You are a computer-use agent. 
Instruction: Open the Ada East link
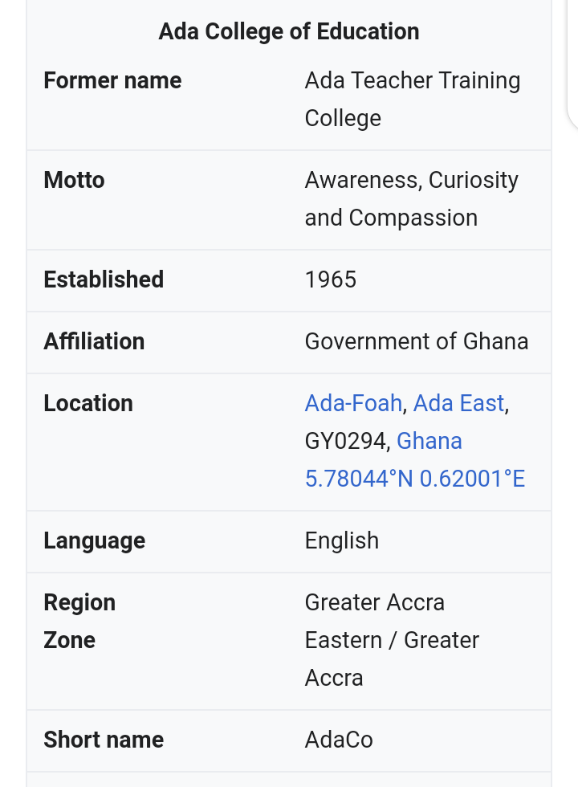458,403
